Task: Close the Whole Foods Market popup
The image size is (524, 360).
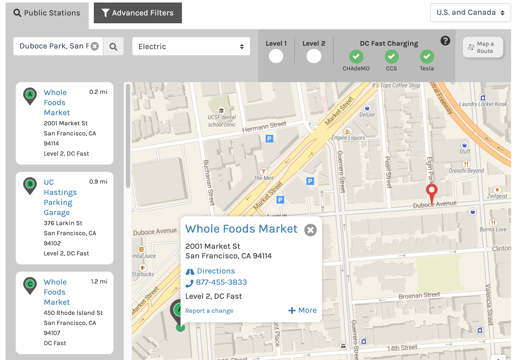Action: tap(310, 230)
